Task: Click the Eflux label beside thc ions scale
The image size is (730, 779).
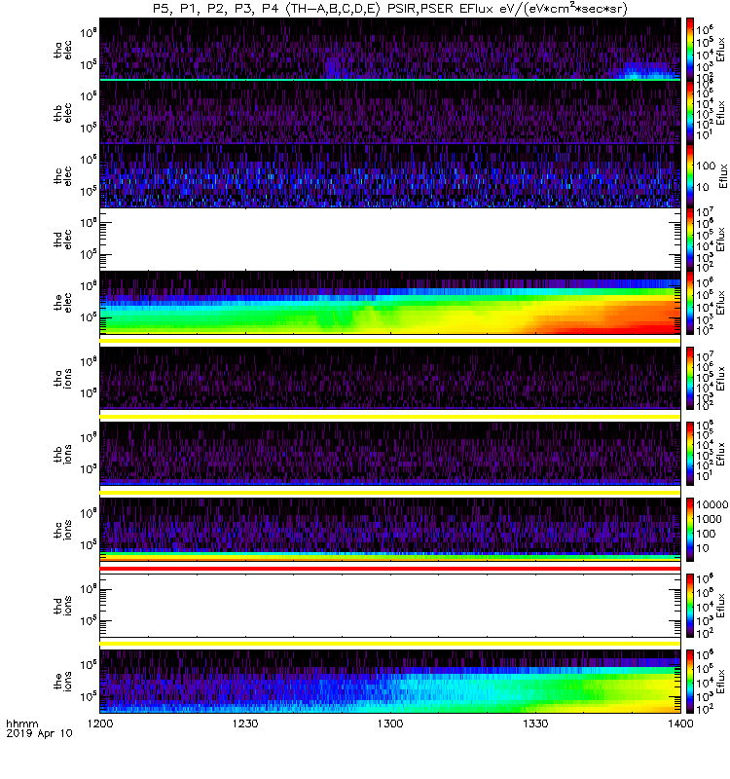Action: 723,530
